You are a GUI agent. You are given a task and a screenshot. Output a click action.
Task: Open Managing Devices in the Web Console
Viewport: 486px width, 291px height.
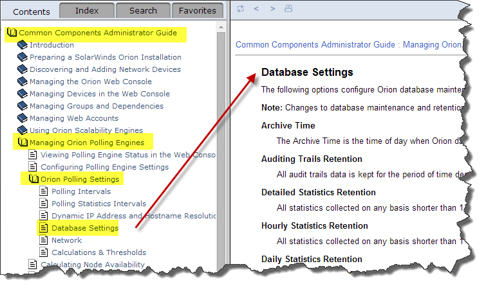(100, 94)
